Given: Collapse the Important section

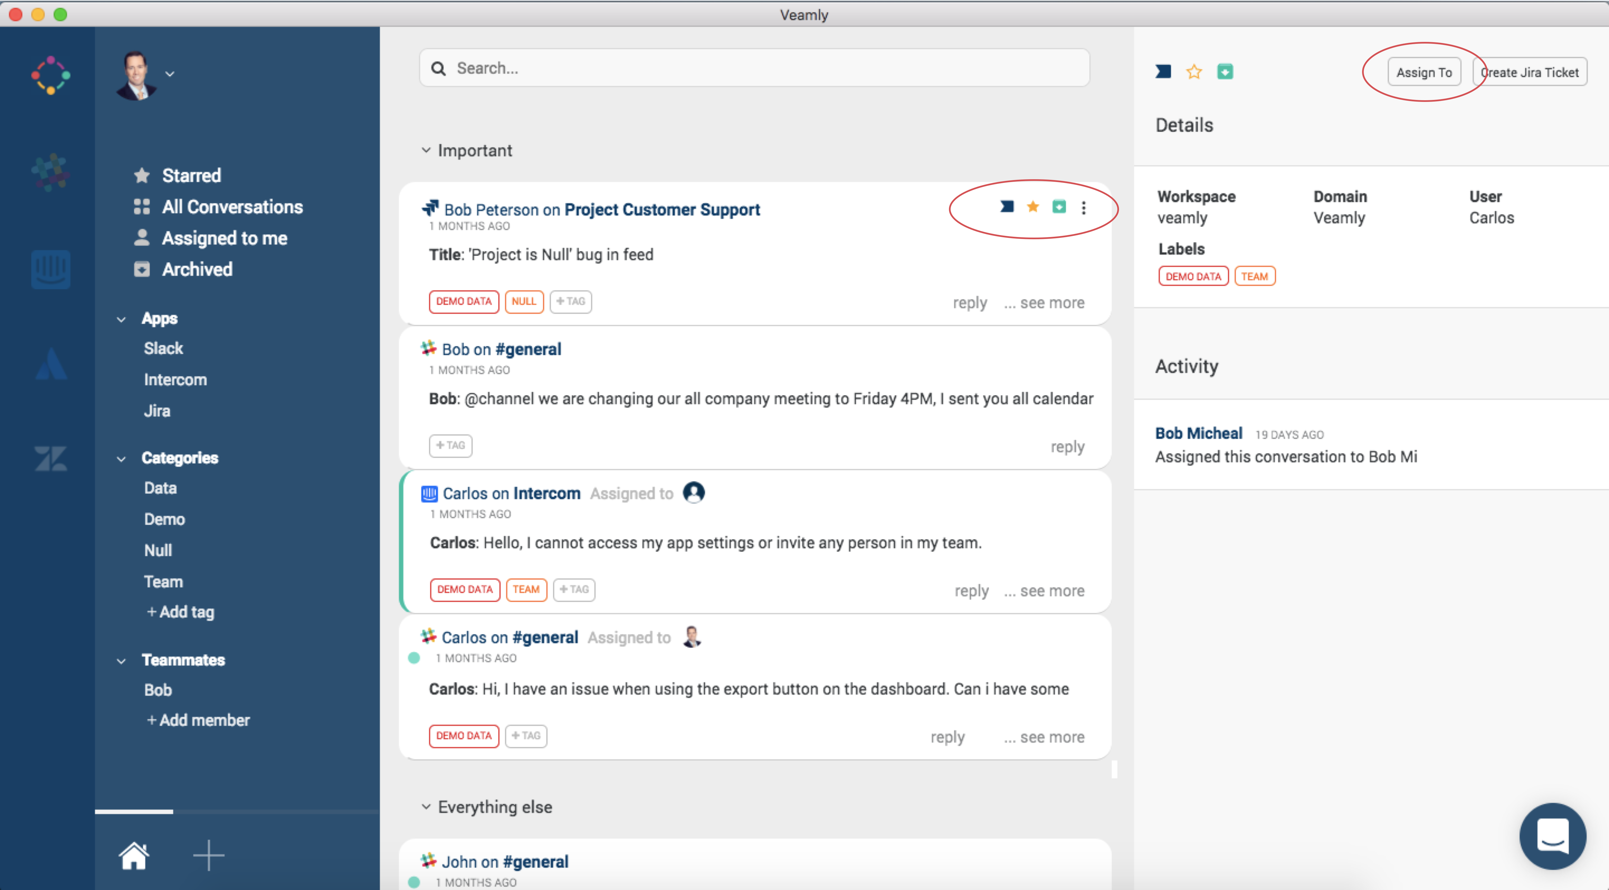Looking at the screenshot, I should (426, 150).
